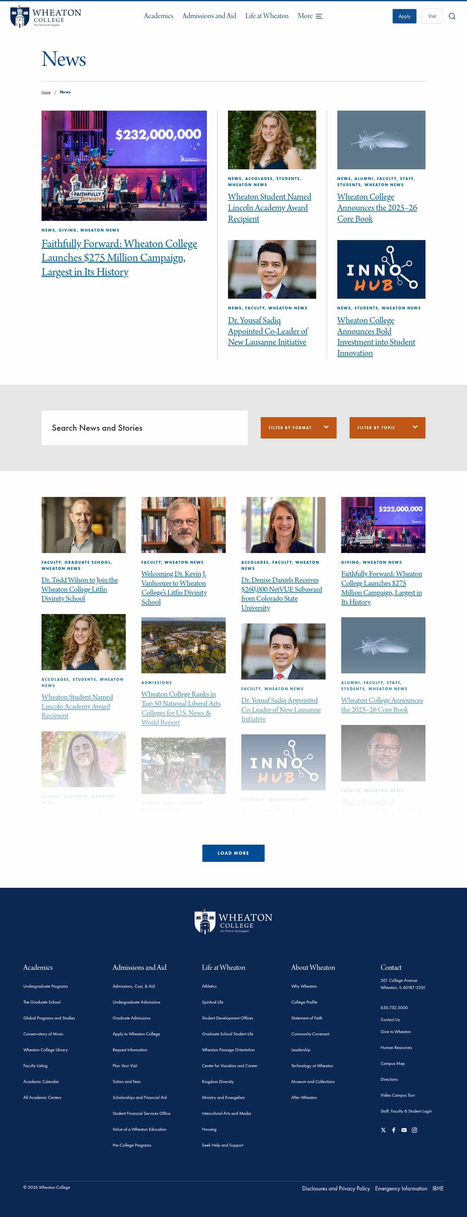Open the featured Faithfully Forward headline link
This screenshot has height=1217, width=467.
(119, 258)
